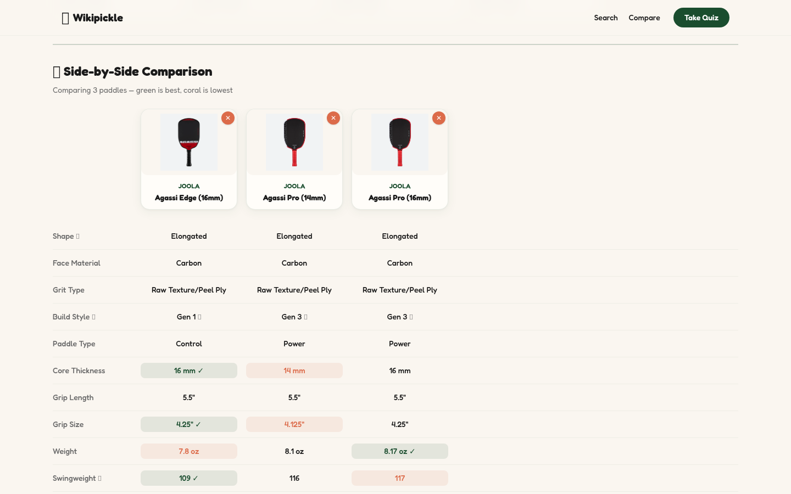Select the green 109 swingweight cell
The image size is (791, 494).
pos(188,478)
